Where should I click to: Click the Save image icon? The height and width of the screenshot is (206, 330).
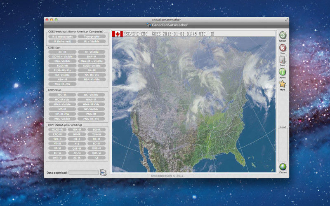click(283, 60)
